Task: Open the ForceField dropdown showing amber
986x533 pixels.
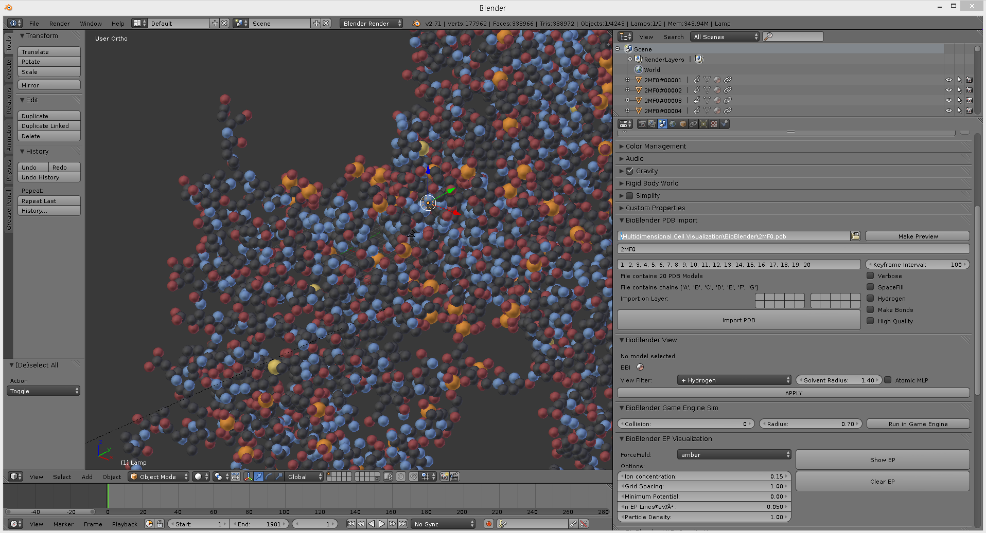Action: pyautogui.click(x=733, y=454)
